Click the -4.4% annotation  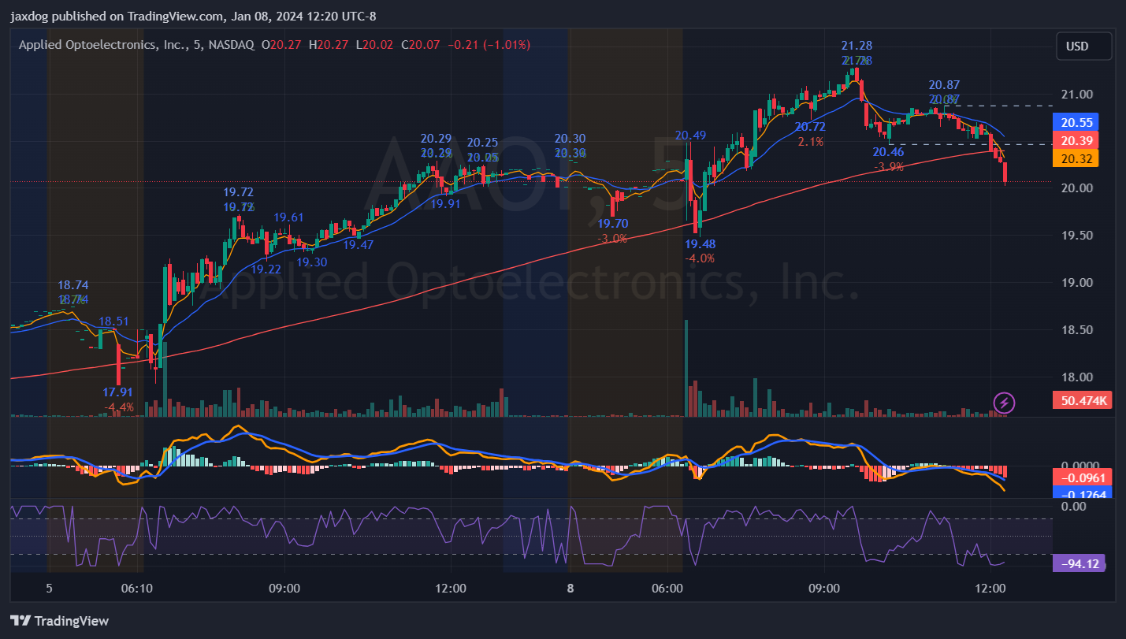(x=119, y=407)
